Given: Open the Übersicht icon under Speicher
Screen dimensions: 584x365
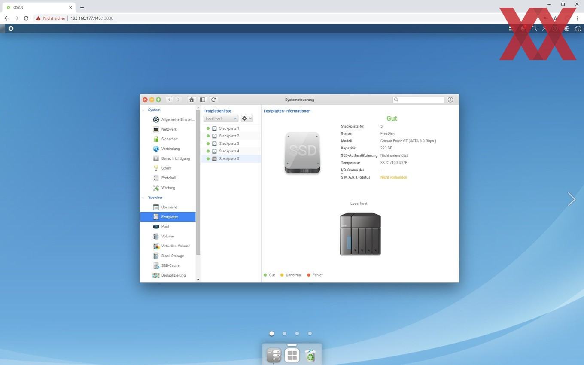Looking at the screenshot, I should pos(156,207).
